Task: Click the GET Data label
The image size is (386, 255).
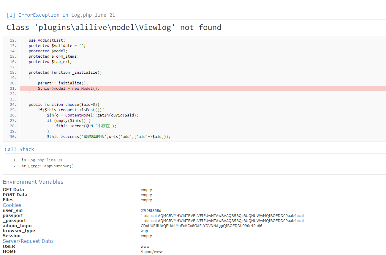Action: click(x=13, y=190)
